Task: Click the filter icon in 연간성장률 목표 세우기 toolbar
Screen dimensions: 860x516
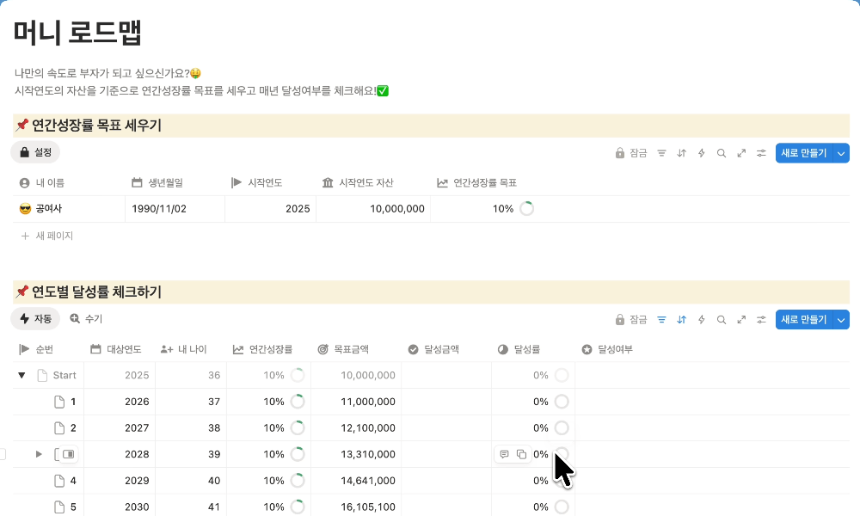Action: click(662, 153)
